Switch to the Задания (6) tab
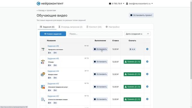Screen dimensions: 192x108 coord(47,27)
